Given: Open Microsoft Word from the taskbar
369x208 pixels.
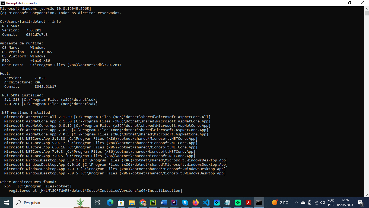Looking at the screenshot, I should 164,202.
